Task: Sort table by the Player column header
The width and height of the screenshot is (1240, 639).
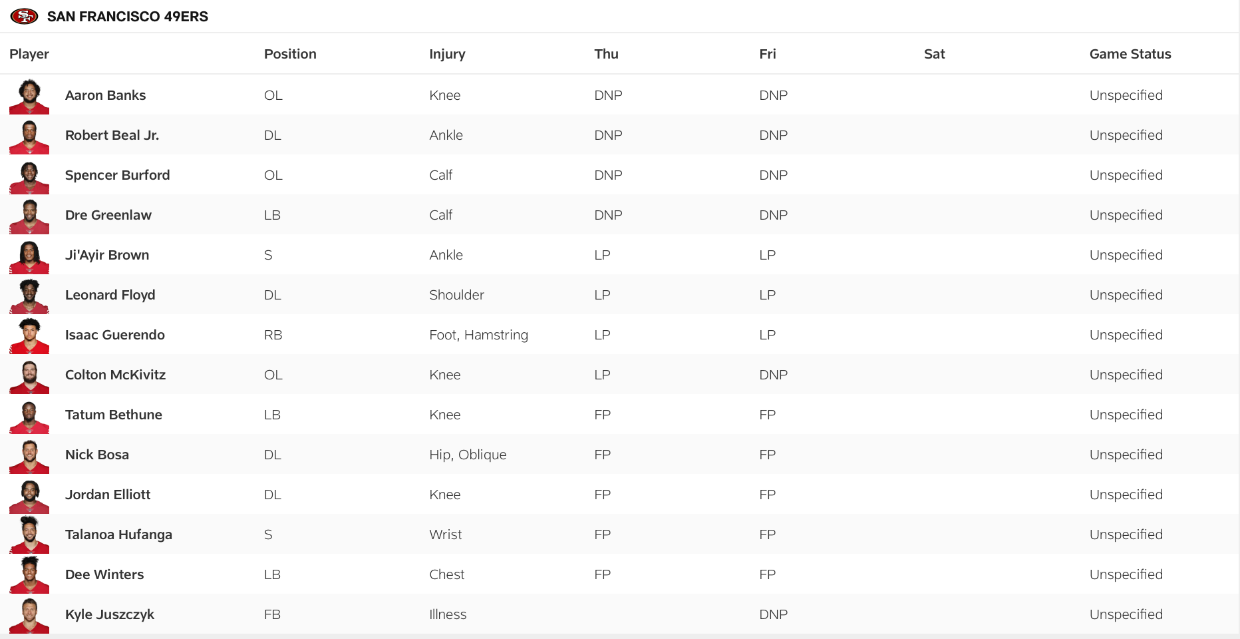Action: (29, 54)
